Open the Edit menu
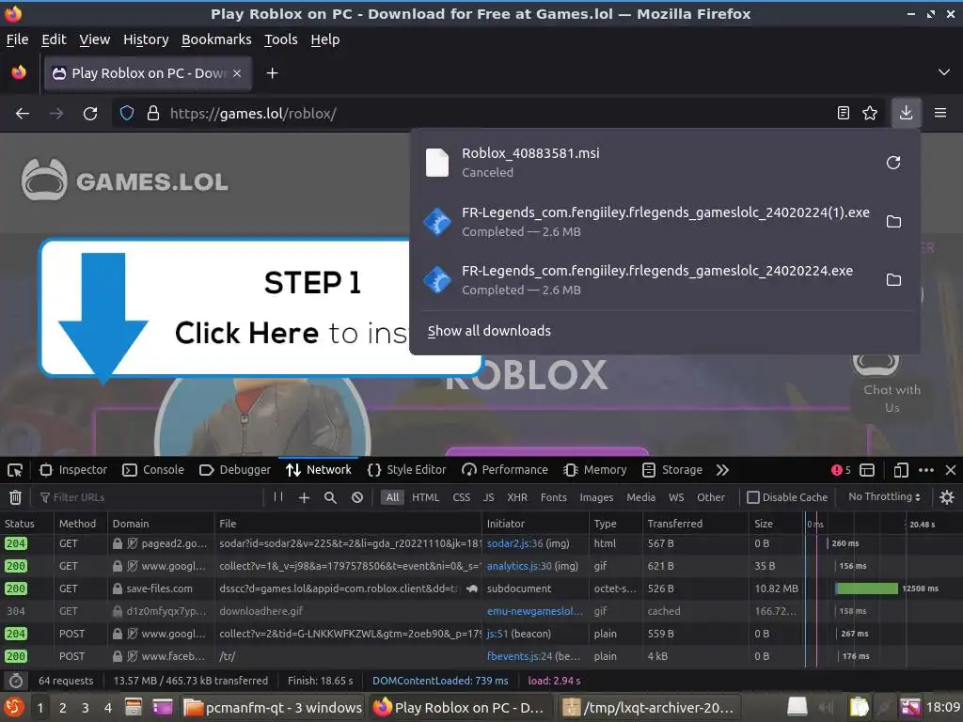Viewport: 963px width, 722px height. (54, 39)
